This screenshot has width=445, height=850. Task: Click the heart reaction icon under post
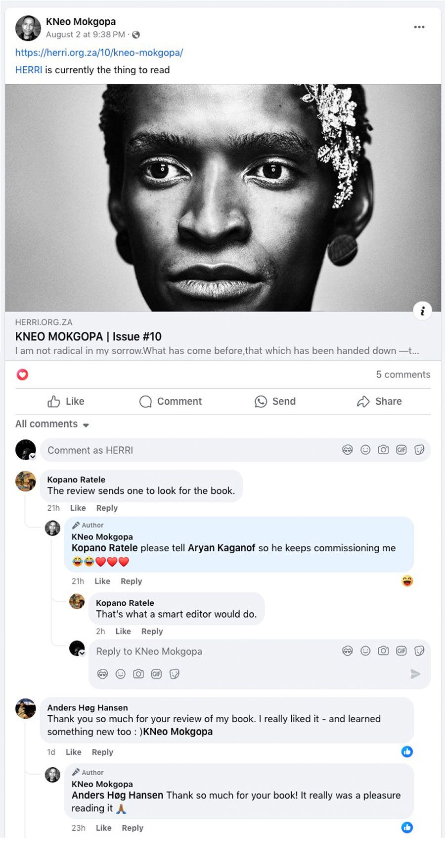click(22, 374)
